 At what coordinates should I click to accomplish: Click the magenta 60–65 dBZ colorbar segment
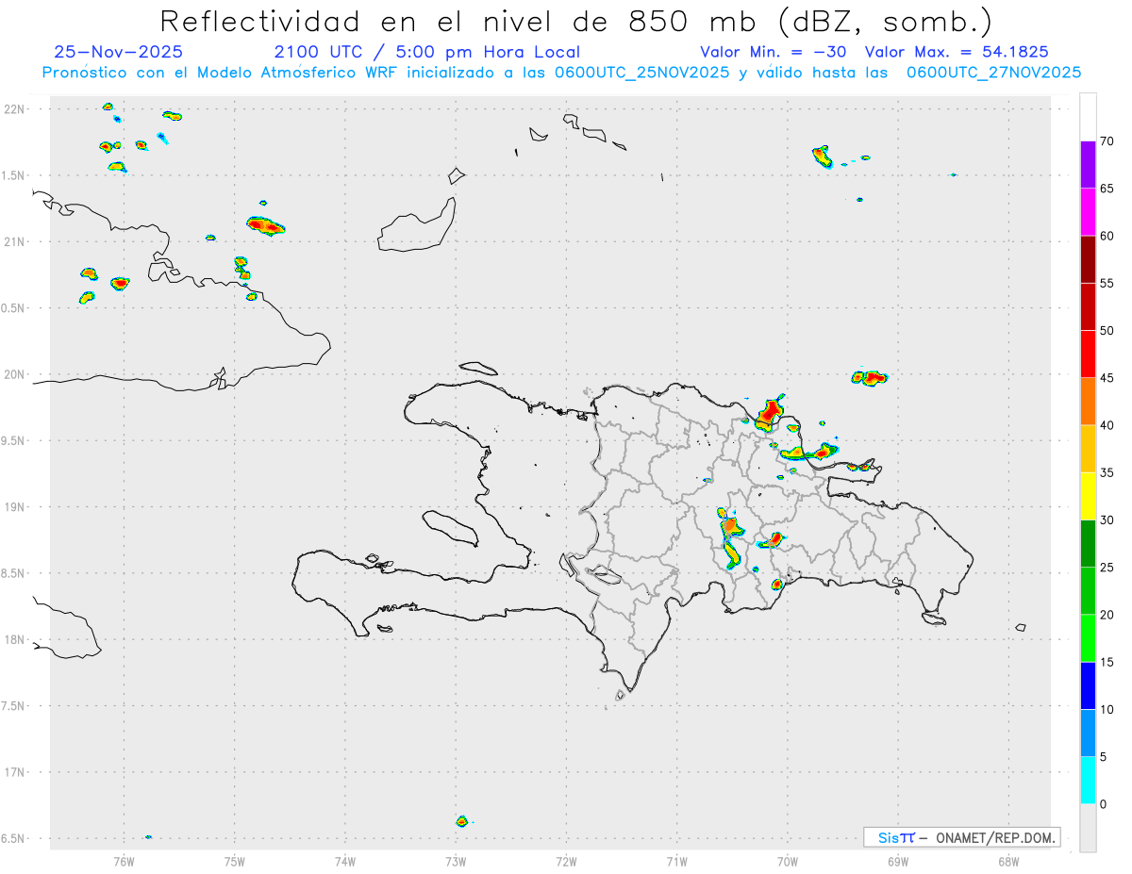1088,212
